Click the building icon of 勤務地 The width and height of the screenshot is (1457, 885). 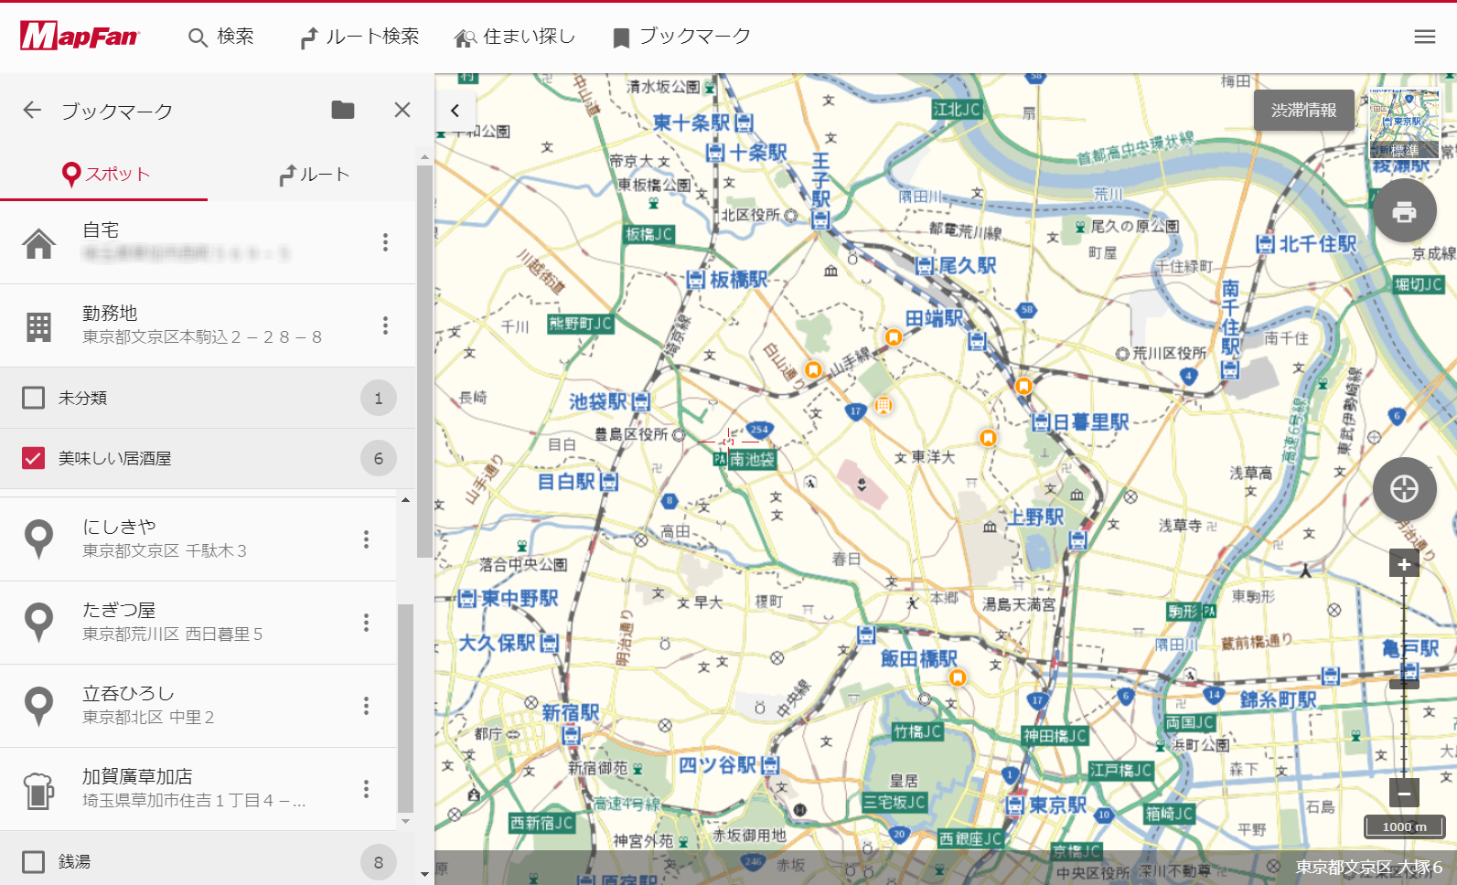[38, 326]
